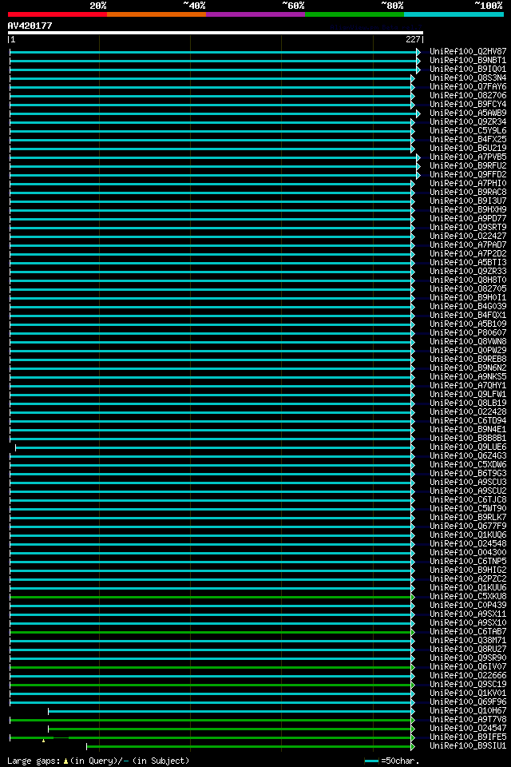
Task: Select the UniRef100_B6T9G3 label
Action: [x=468, y=474]
